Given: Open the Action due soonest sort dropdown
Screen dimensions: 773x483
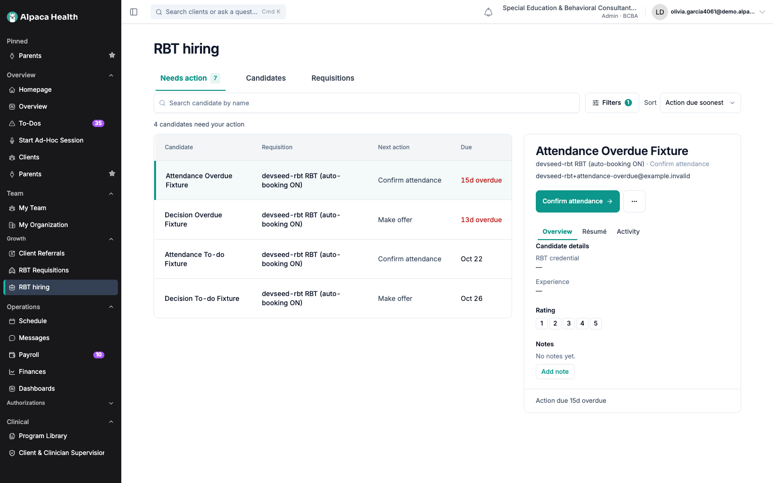Looking at the screenshot, I should pos(700,103).
